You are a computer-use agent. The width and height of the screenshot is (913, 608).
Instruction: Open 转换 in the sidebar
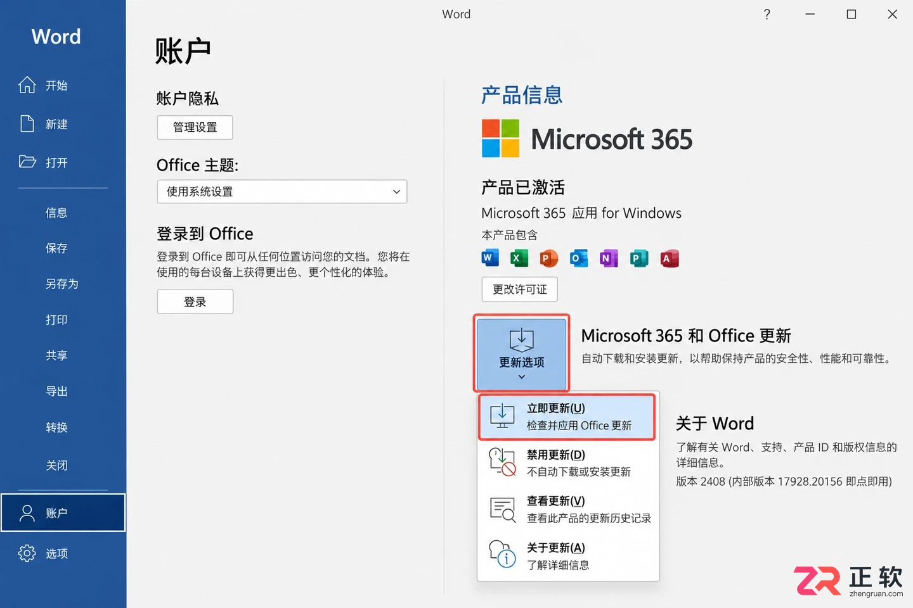point(56,427)
